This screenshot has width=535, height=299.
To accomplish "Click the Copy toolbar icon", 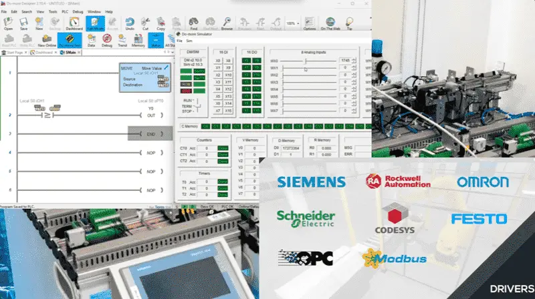I will [x=160, y=23].
